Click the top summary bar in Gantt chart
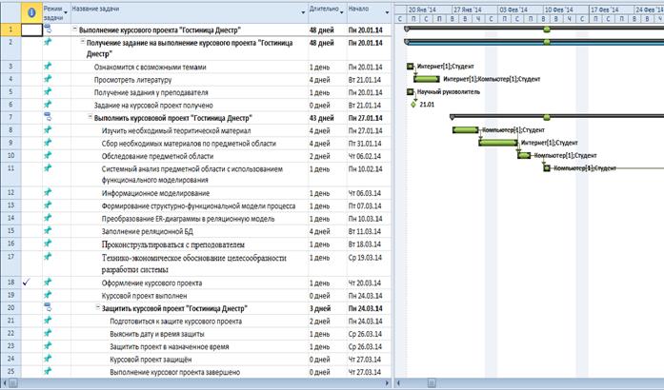Viewport: 664px width, 390px height. click(533, 29)
